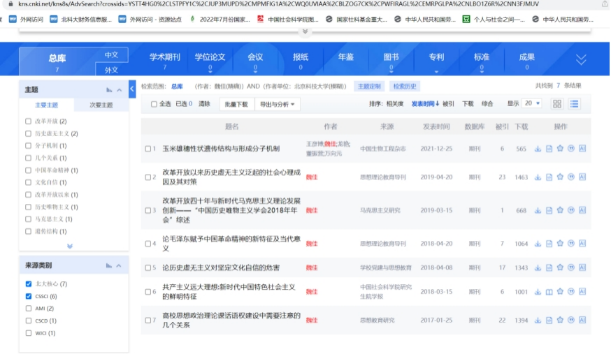Open chart visualization icon in 主题 panel
The image size is (611, 354).
pyautogui.click(x=109, y=90)
